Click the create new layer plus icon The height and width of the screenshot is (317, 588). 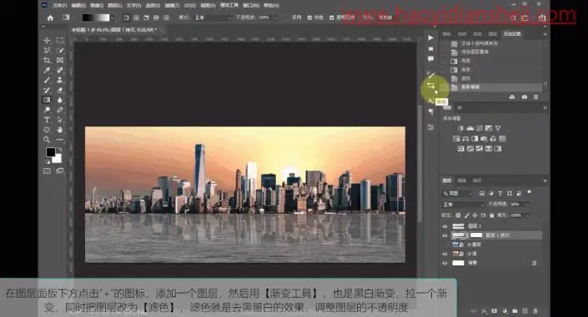pos(525,311)
